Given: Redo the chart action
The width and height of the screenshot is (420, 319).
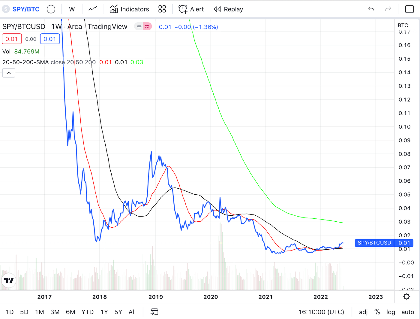Looking at the screenshot, I should (x=388, y=9).
